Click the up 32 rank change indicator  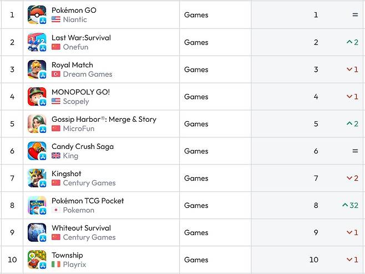click(x=350, y=206)
